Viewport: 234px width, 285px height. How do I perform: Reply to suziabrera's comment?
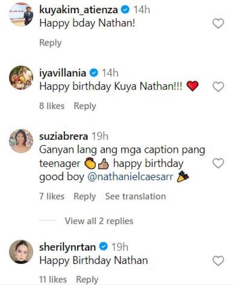85,196
